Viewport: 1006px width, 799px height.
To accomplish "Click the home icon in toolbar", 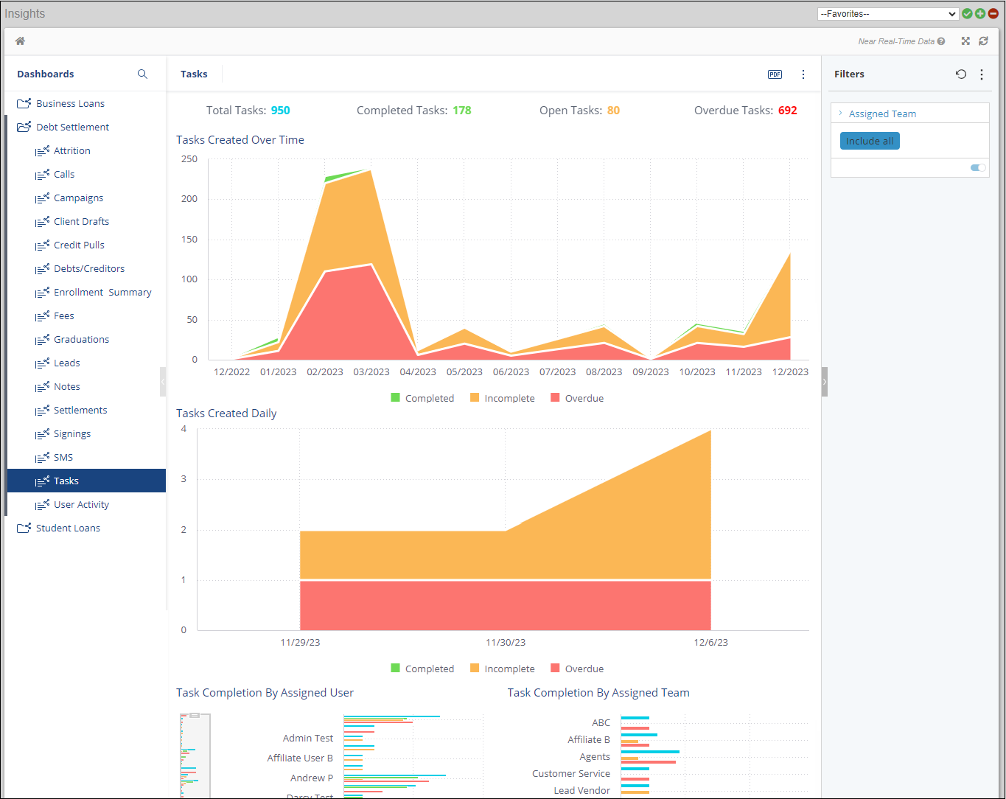I will click(x=20, y=41).
